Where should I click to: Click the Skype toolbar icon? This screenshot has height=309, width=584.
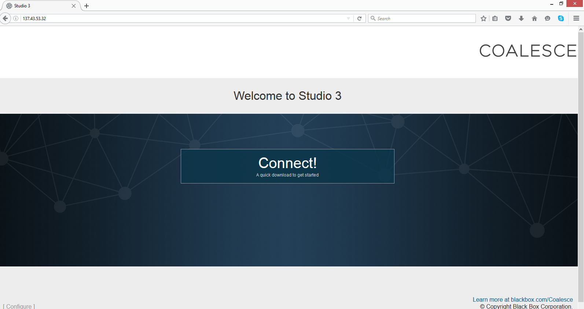pos(561,18)
